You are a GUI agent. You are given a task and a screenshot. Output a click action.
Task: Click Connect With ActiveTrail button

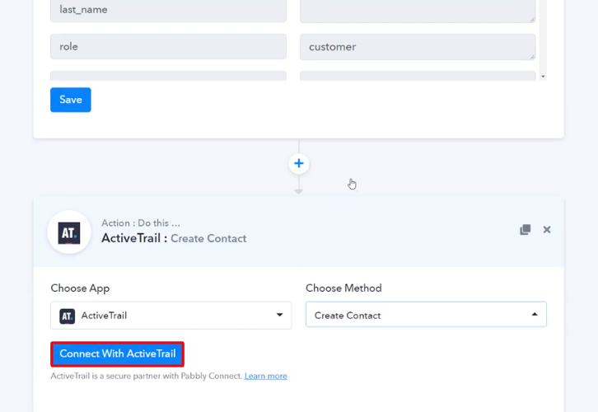118,354
